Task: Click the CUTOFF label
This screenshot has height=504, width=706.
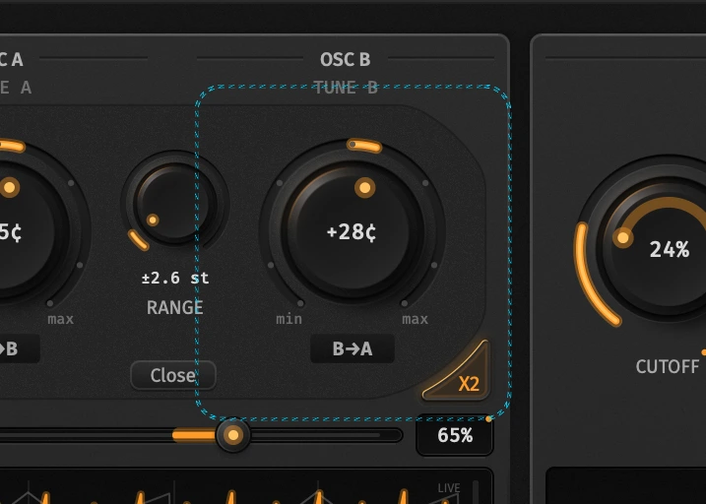Action: pyautogui.click(x=668, y=367)
